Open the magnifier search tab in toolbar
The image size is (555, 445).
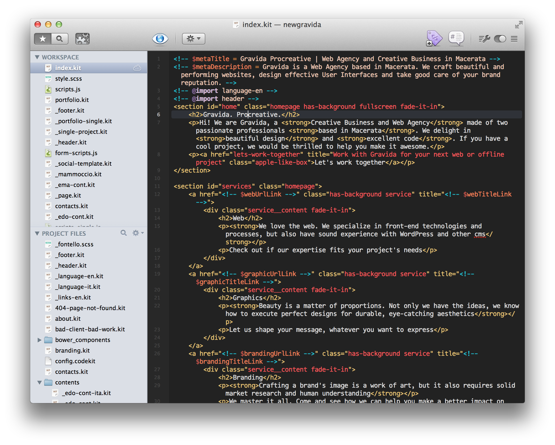tap(60, 39)
